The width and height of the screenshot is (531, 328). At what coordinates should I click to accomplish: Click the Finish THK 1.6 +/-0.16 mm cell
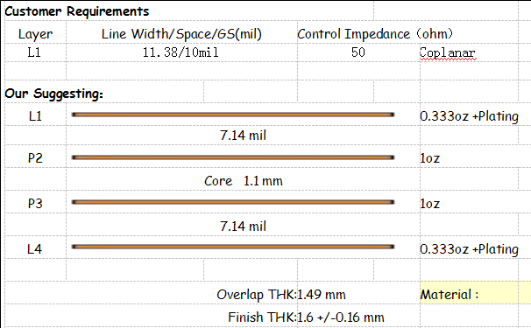[306, 318]
